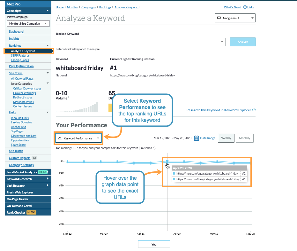Open the Keyword Performance dropdown

[78, 138]
